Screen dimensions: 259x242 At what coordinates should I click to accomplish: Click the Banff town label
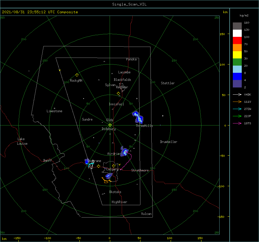tap(47, 160)
